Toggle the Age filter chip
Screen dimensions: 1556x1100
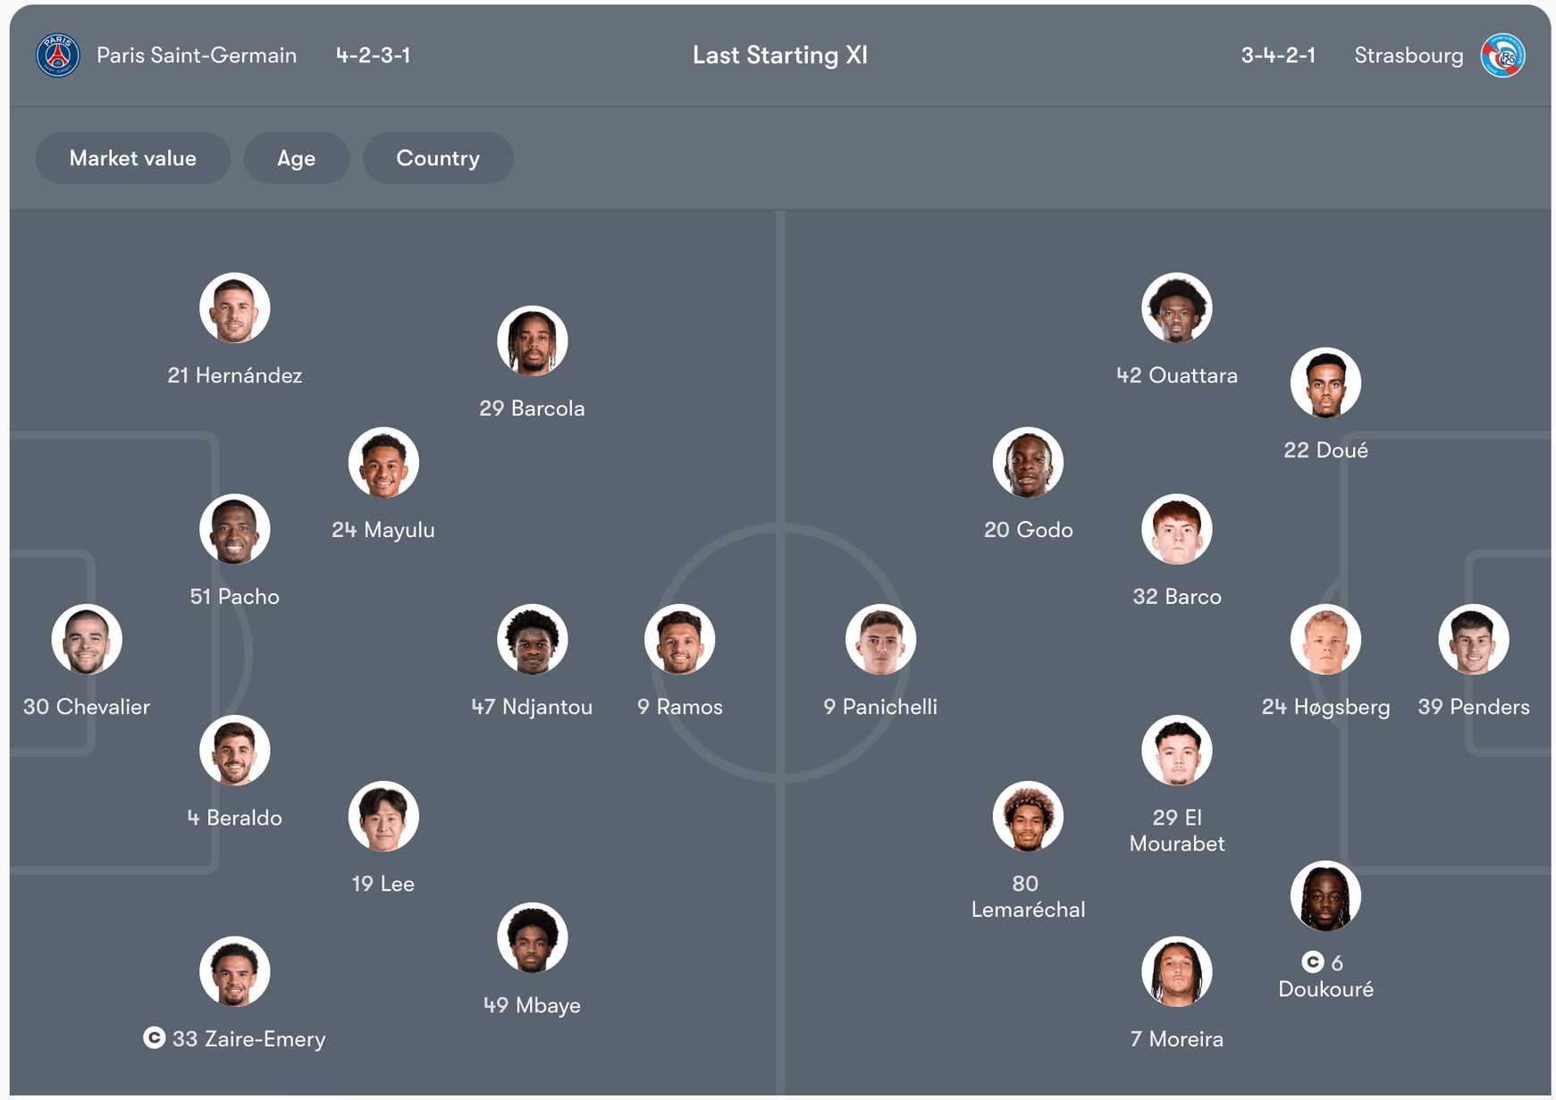click(296, 158)
